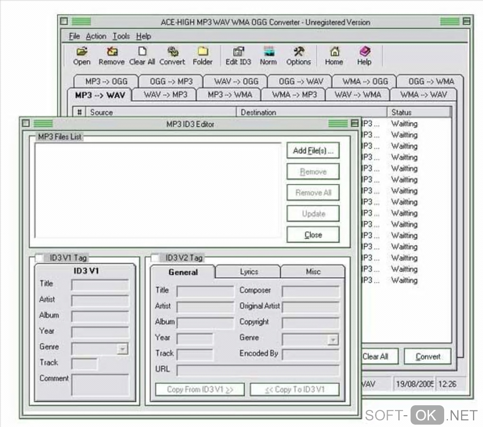Open Options from the toolbar
Image resolution: width=483 pixels, height=427 pixels.
click(298, 56)
